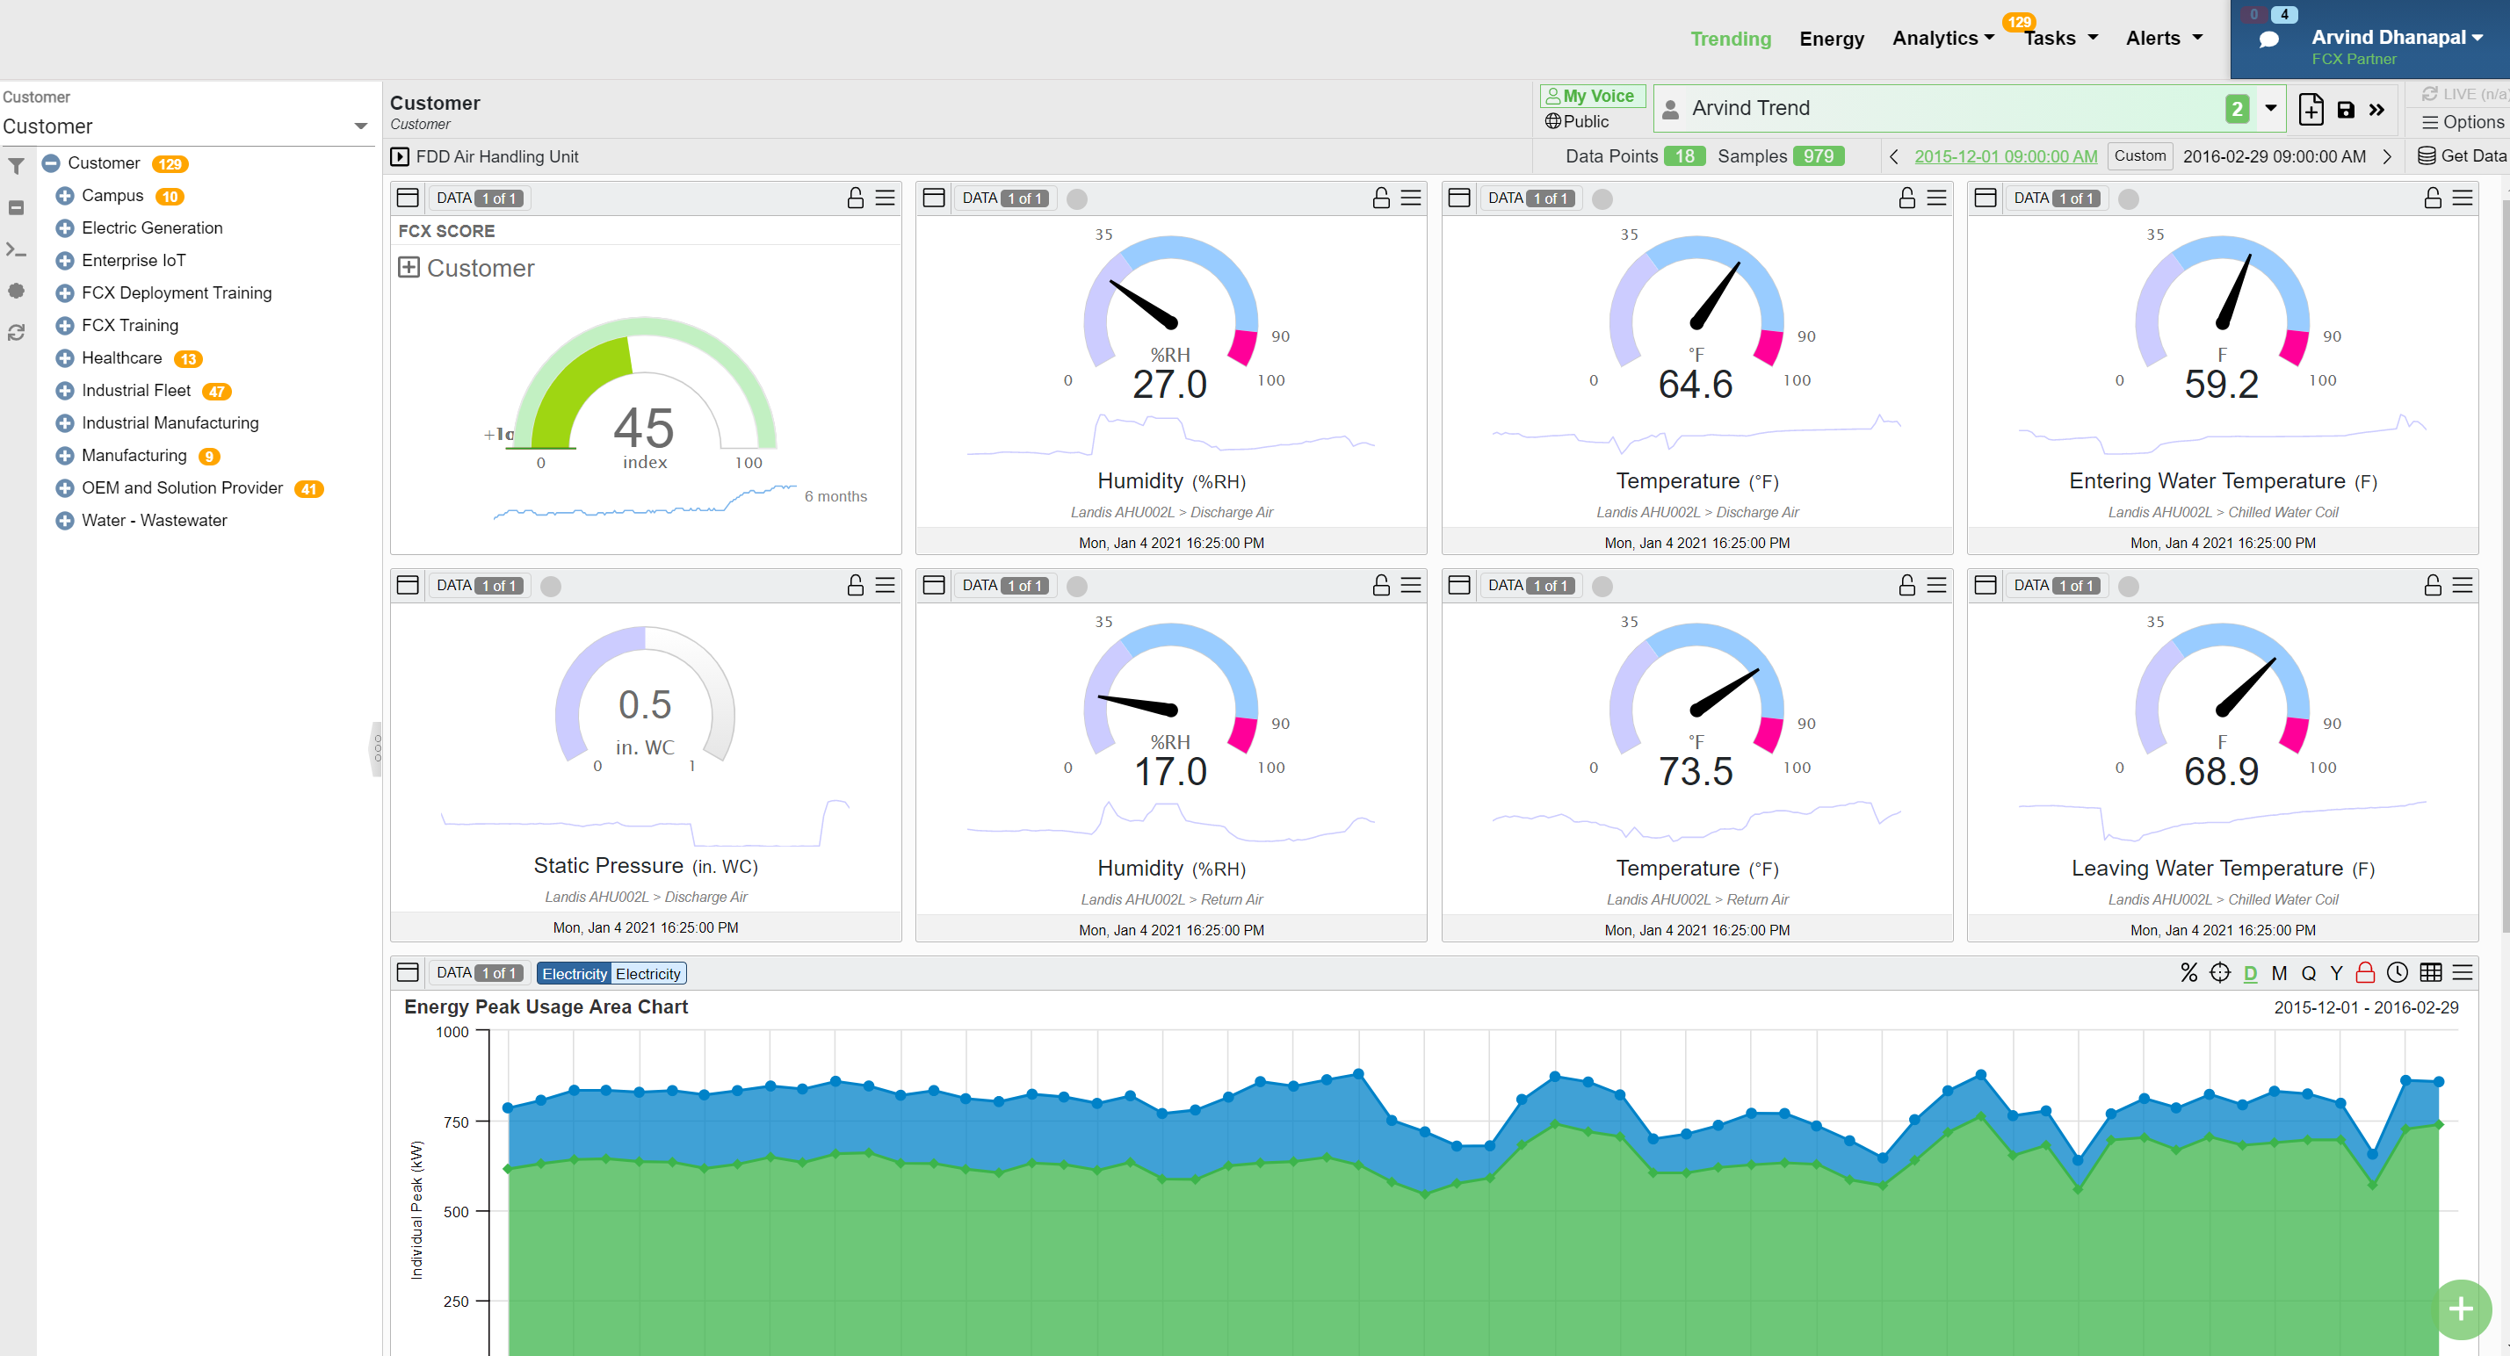Viewport: 2510px width, 1356px height.
Task: Click panel layout icon of Leaving Water Temperature widget
Action: [1985, 585]
